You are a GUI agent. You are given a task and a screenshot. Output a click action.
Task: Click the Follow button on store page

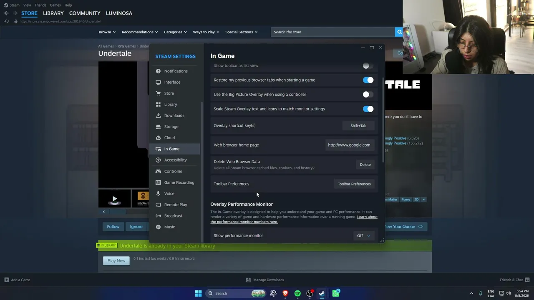coord(113,227)
